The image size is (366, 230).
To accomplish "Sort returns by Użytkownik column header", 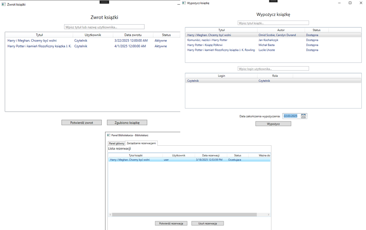I will click(93, 35).
